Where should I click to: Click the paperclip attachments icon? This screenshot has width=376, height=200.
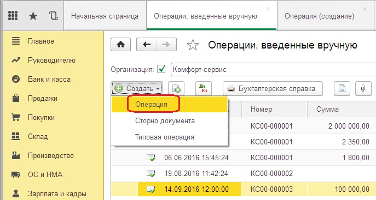363,88
